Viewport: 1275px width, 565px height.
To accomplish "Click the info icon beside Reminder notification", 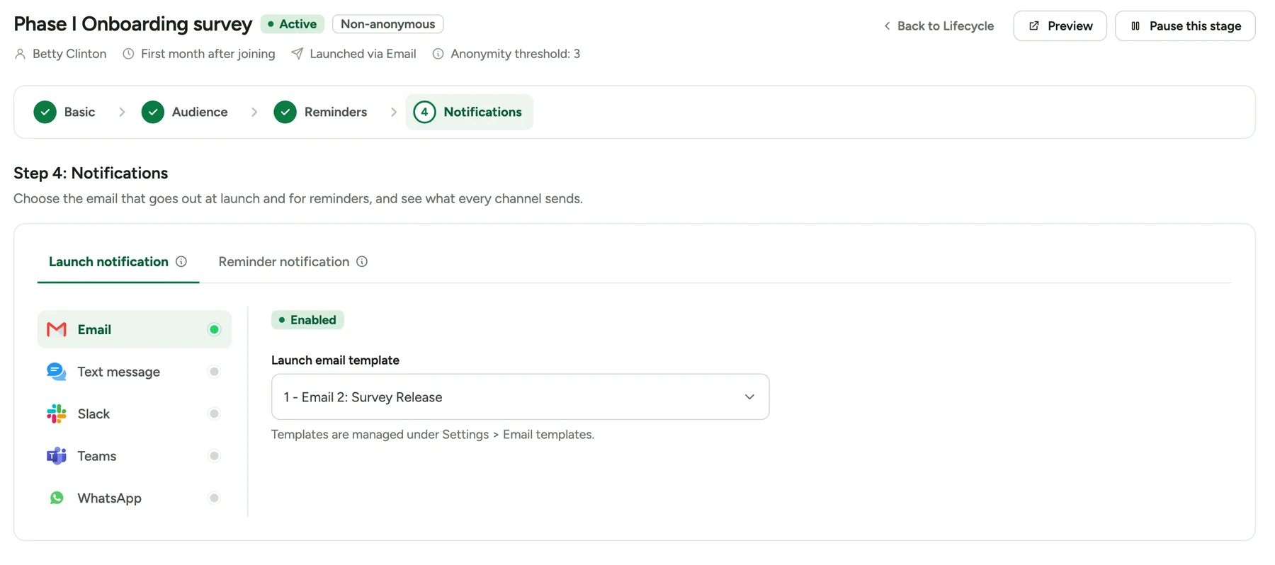I will (362, 261).
